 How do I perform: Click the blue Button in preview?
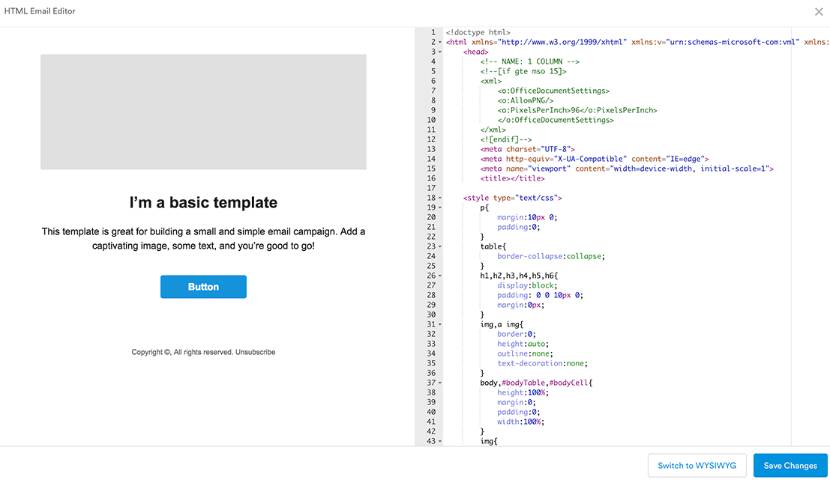[203, 287]
